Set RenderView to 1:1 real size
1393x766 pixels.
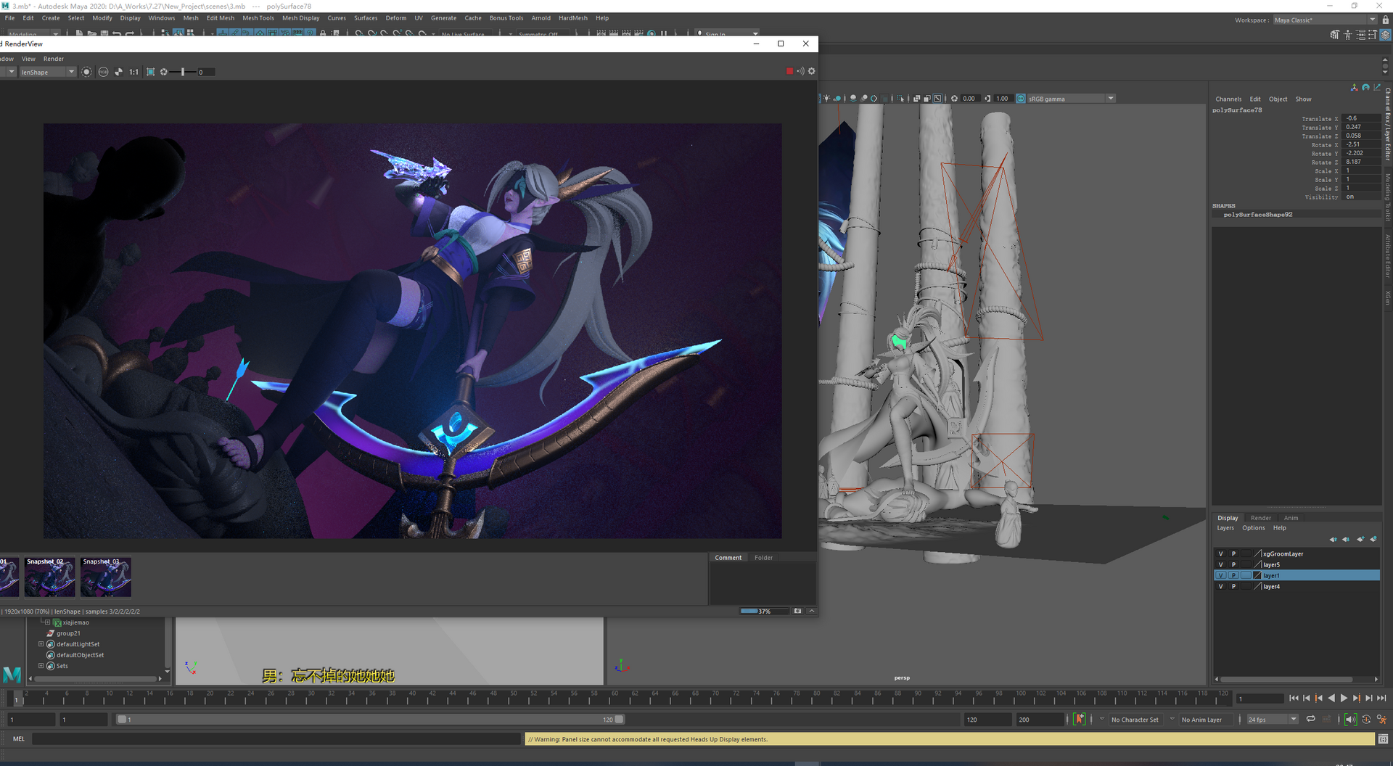tap(133, 72)
